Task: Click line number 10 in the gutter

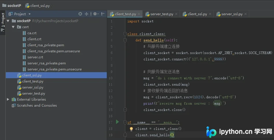Action: tap(111, 78)
